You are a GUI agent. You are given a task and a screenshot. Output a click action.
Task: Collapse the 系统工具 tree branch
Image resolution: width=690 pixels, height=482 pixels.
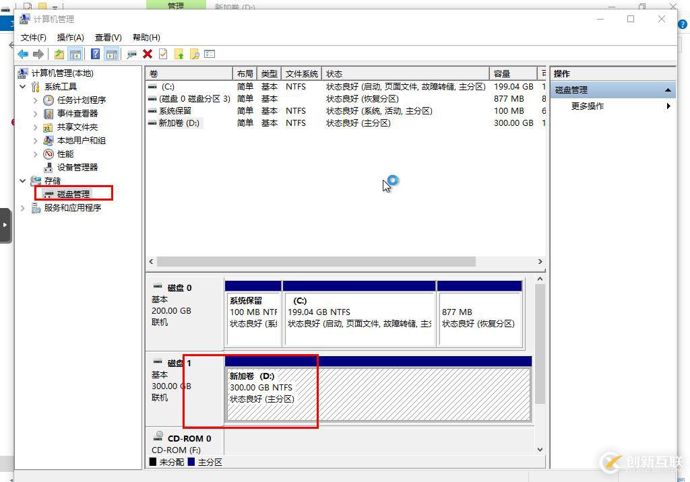coord(22,86)
